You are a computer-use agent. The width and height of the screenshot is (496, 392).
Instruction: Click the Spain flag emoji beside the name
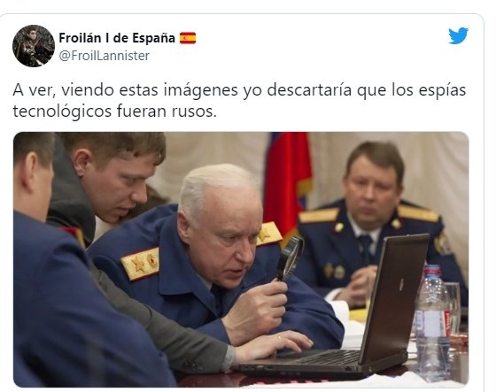(188, 38)
